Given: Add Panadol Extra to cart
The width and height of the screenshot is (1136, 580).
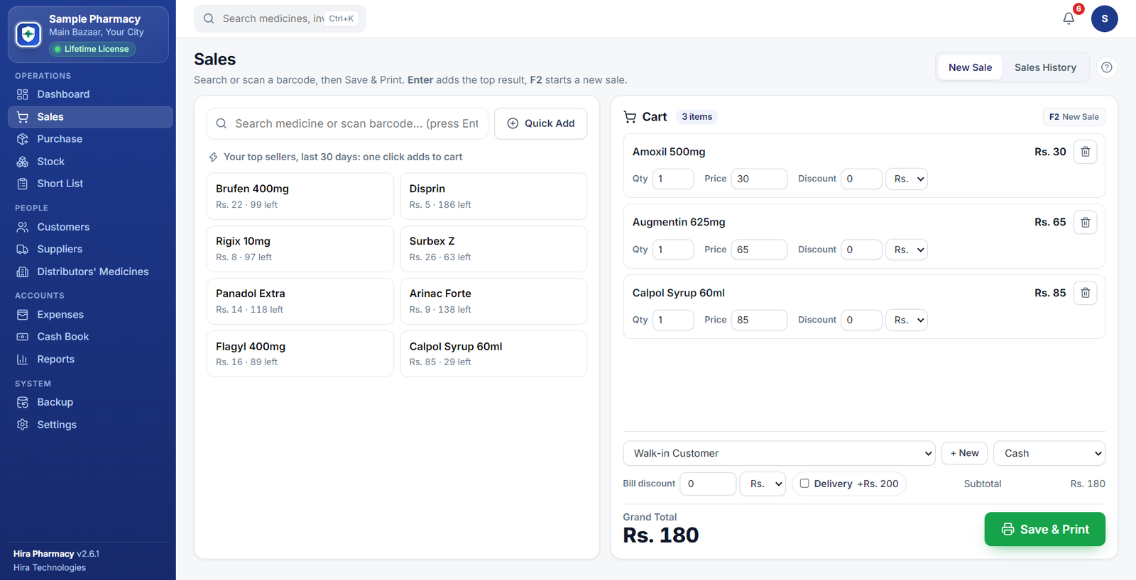Looking at the screenshot, I should coord(300,301).
